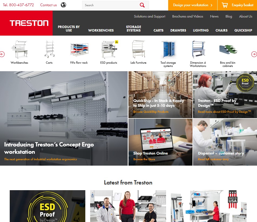Open the Chairs main menu

221,30
